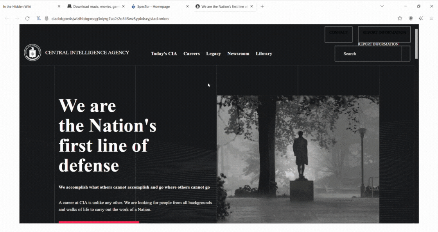Minimize the browser window
438x232 pixels.
406,6
